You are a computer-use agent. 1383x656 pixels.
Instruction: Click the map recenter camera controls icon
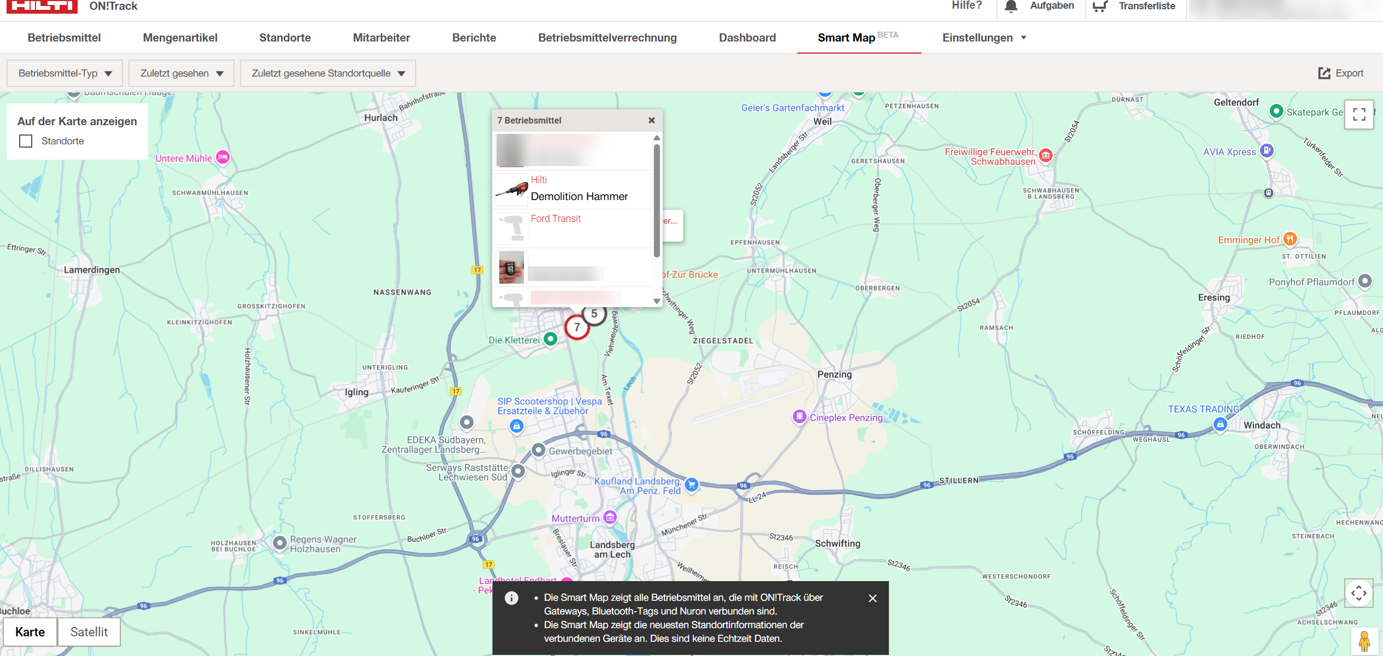[1358, 593]
